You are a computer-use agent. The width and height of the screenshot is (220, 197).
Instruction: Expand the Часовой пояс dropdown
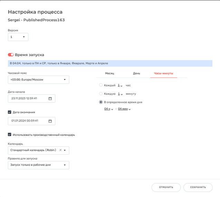tap(39, 80)
